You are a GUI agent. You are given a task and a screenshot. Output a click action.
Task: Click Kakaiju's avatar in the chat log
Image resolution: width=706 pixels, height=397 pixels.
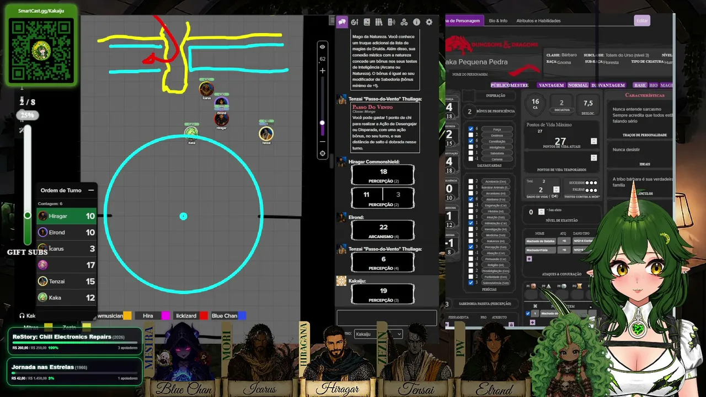(x=341, y=281)
